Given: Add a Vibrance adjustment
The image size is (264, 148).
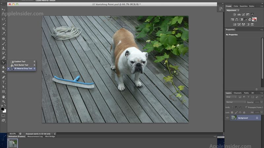Looking at the screenshot, I should [252, 14].
